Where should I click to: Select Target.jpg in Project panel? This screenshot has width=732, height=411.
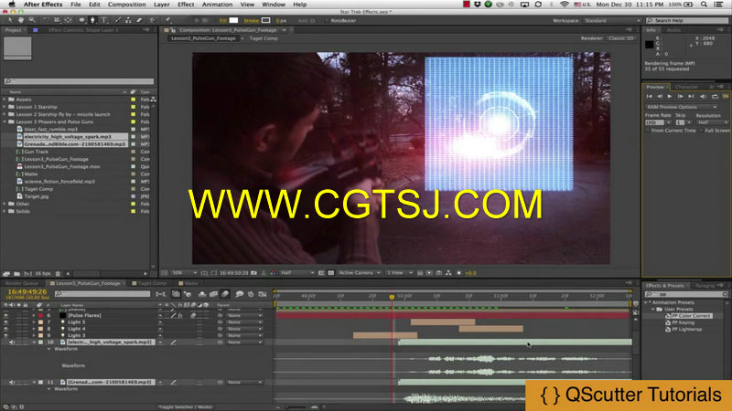tap(37, 196)
